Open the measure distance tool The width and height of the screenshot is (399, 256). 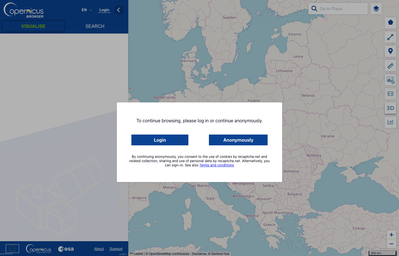pyautogui.click(x=390, y=65)
